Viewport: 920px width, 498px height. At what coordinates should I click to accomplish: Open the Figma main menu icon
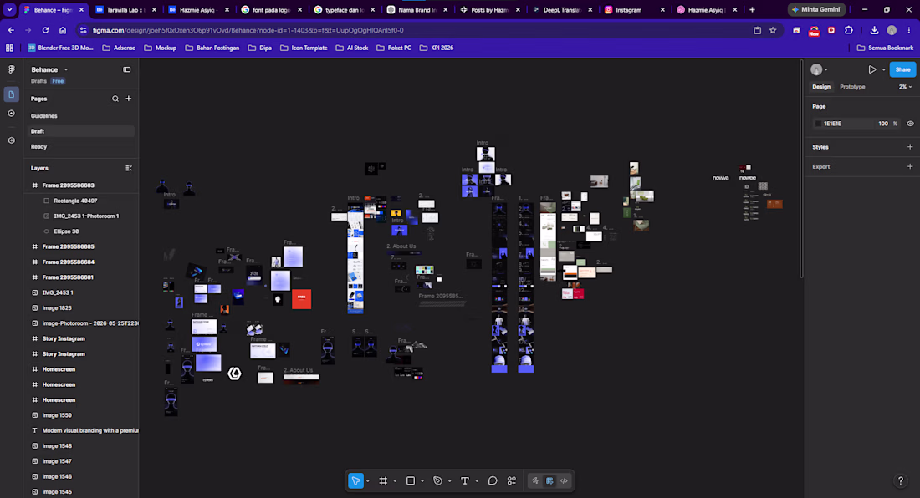coord(11,69)
